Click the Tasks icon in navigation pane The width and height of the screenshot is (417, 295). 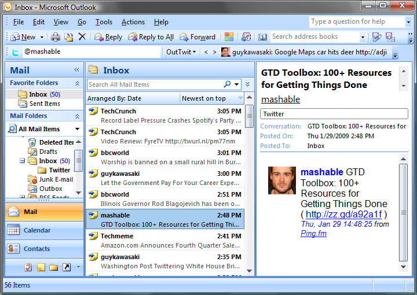coord(28,267)
